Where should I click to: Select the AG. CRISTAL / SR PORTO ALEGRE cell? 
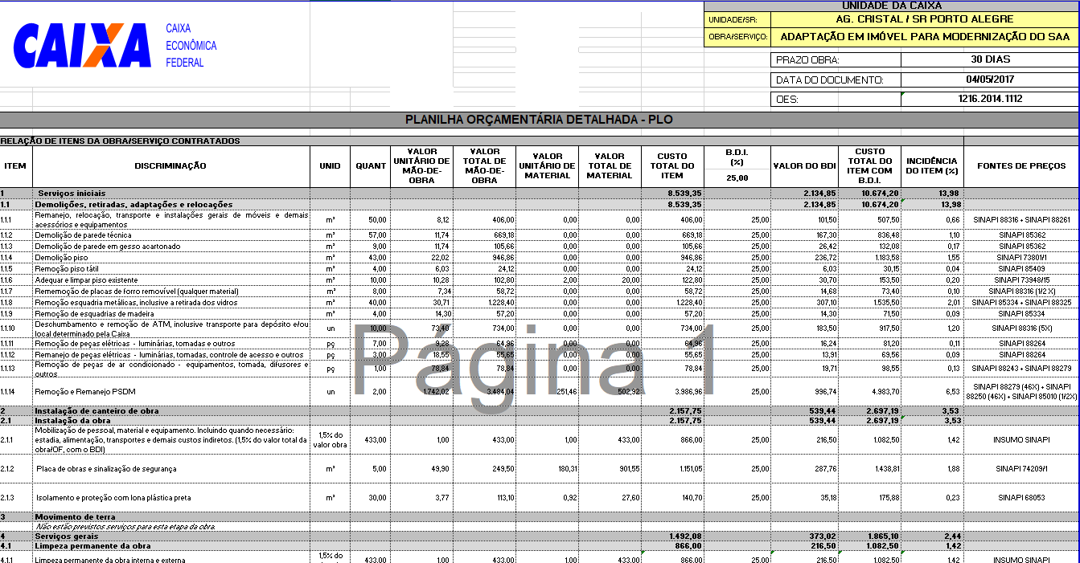coord(925,19)
